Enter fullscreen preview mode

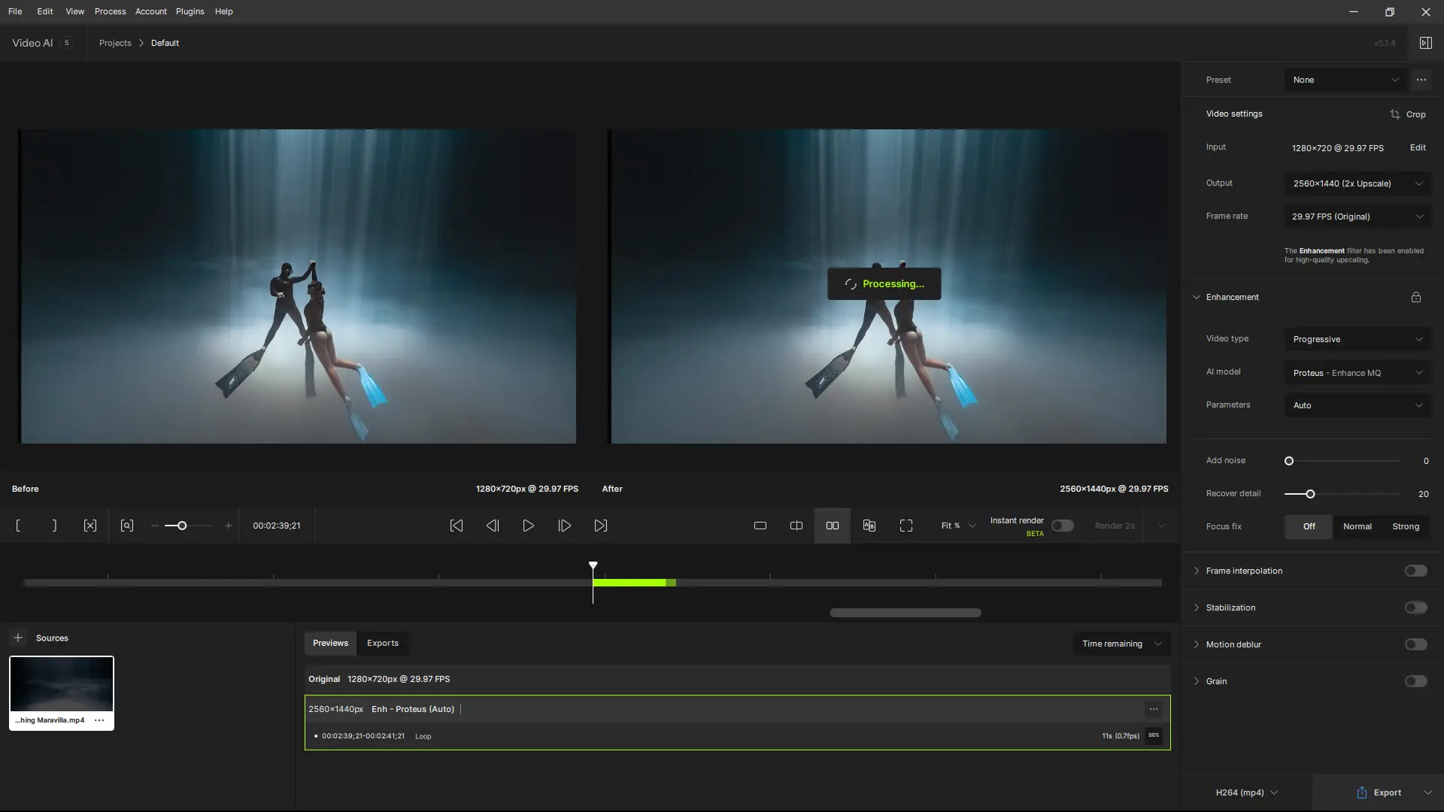906,526
